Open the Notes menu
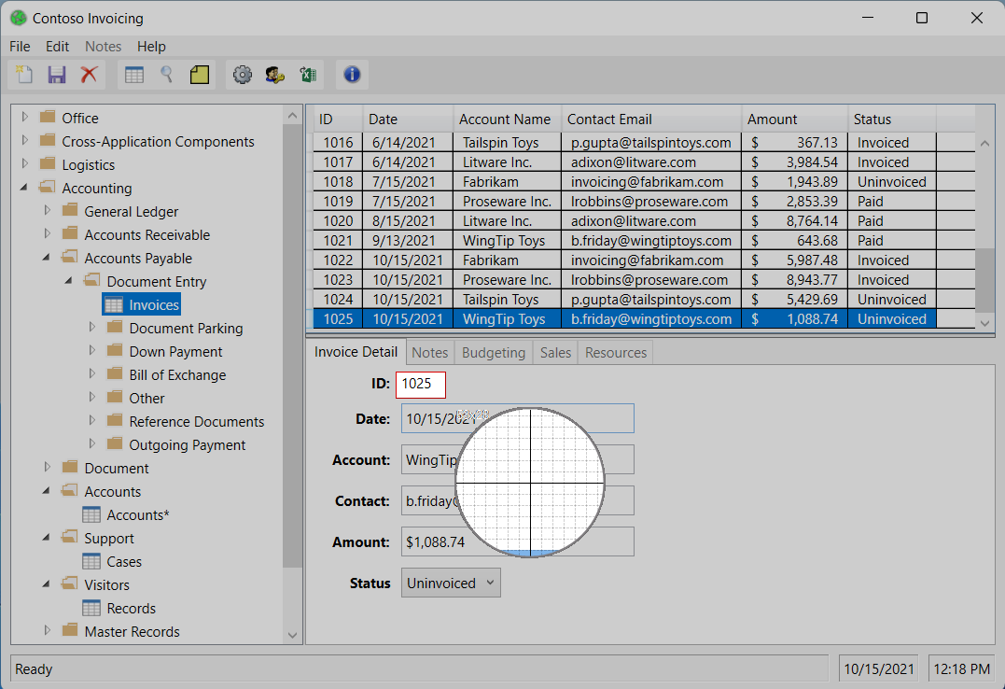1005x689 pixels. coord(103,46)
